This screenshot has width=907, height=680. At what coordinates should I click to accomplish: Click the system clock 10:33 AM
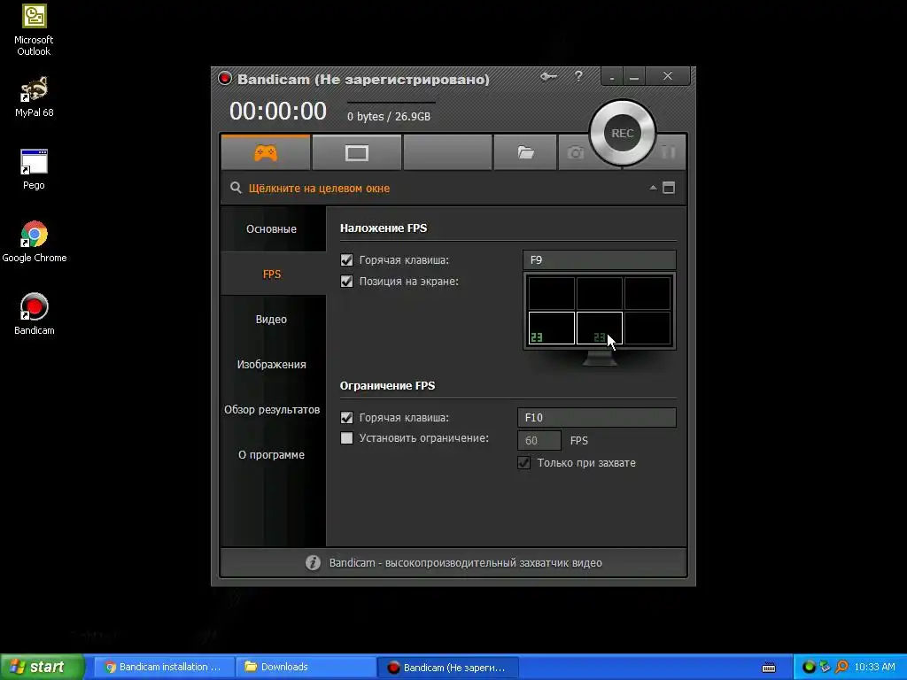pyautogui.click(x=874, y=667)
